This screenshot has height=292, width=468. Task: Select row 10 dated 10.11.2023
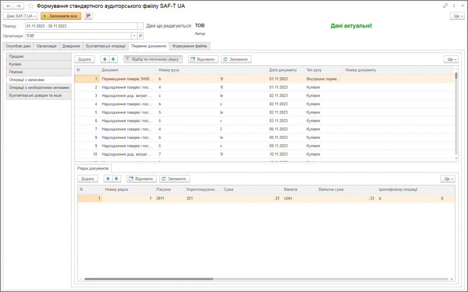tap(265, 154)
